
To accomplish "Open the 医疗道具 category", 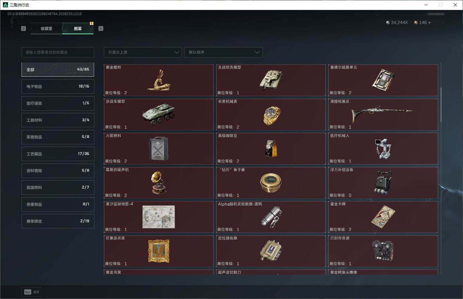I will tap(58, 103).
